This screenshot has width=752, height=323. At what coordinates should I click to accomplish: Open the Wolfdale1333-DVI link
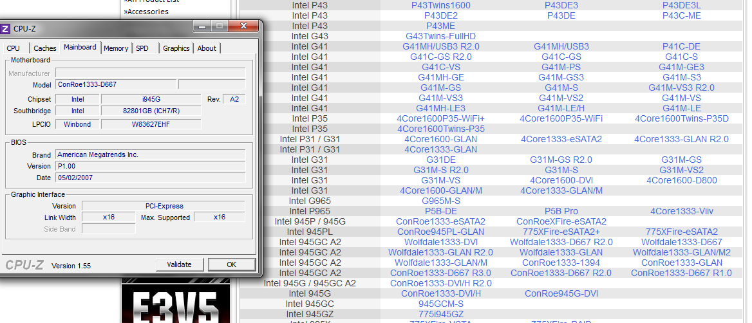pos(441,242)
